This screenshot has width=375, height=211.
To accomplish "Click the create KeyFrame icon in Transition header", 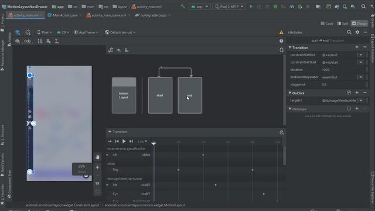I will coord(281,132).
